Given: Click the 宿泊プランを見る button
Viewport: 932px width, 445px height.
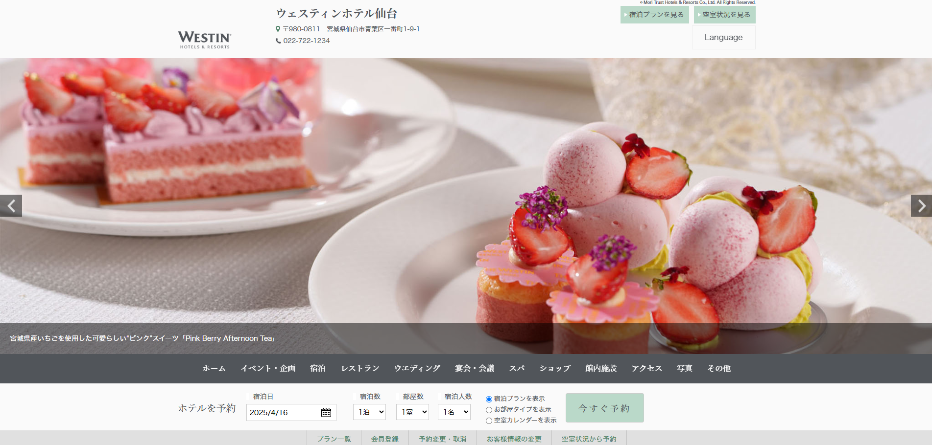Looking at the screenshot, I should click(x=654, y=15).
